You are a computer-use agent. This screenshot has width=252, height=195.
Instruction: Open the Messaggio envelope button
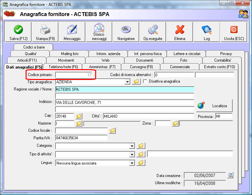click(x=72, y=32)
